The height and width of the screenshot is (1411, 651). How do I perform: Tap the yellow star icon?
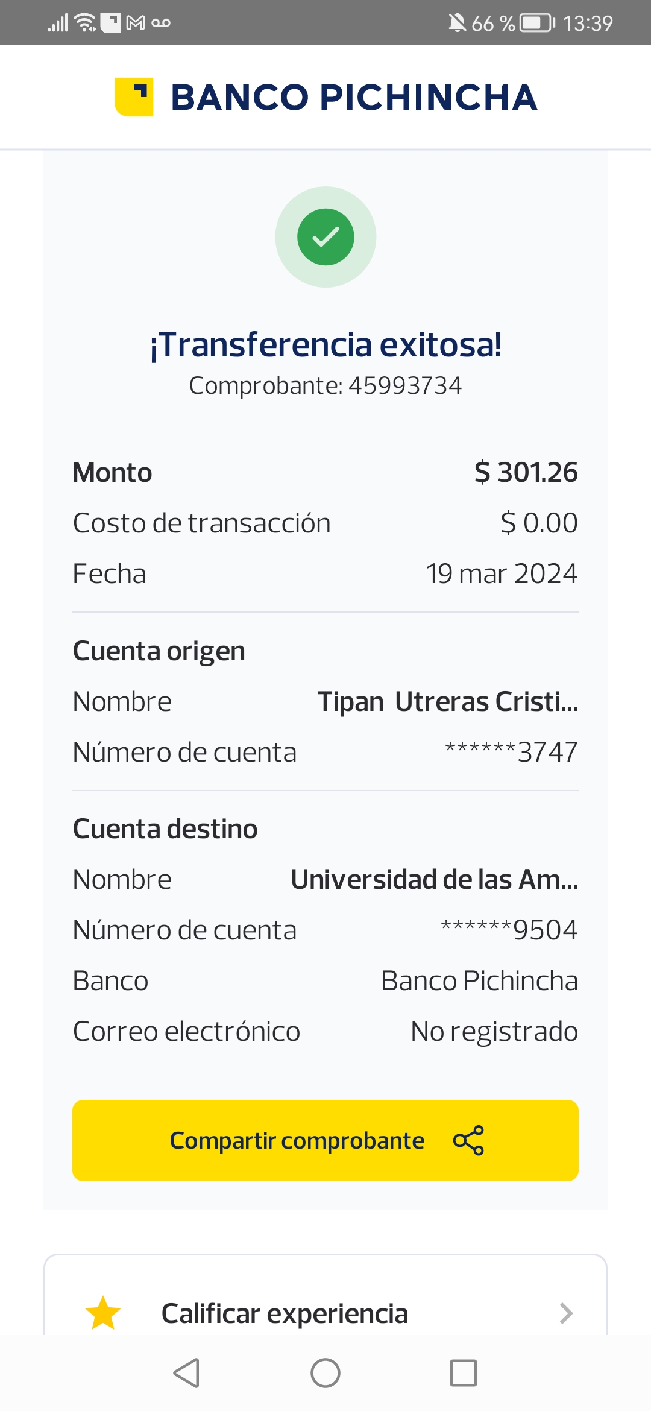(103, 1313)
